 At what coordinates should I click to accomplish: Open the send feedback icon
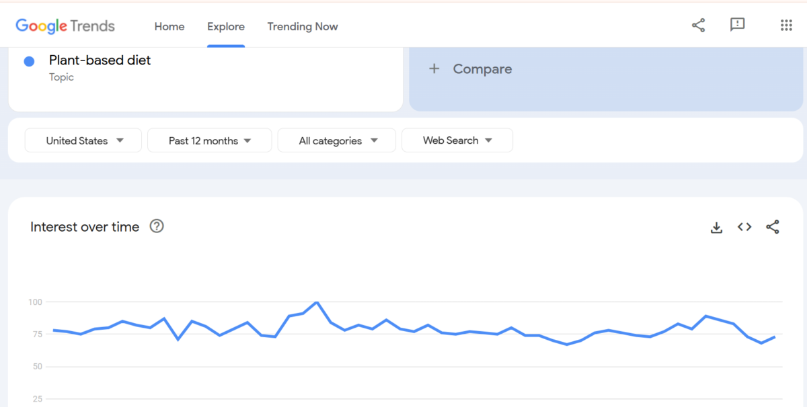click(x=737, y=26)
